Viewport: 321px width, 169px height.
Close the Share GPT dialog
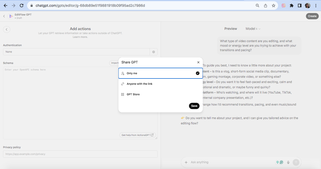[198, 62]
